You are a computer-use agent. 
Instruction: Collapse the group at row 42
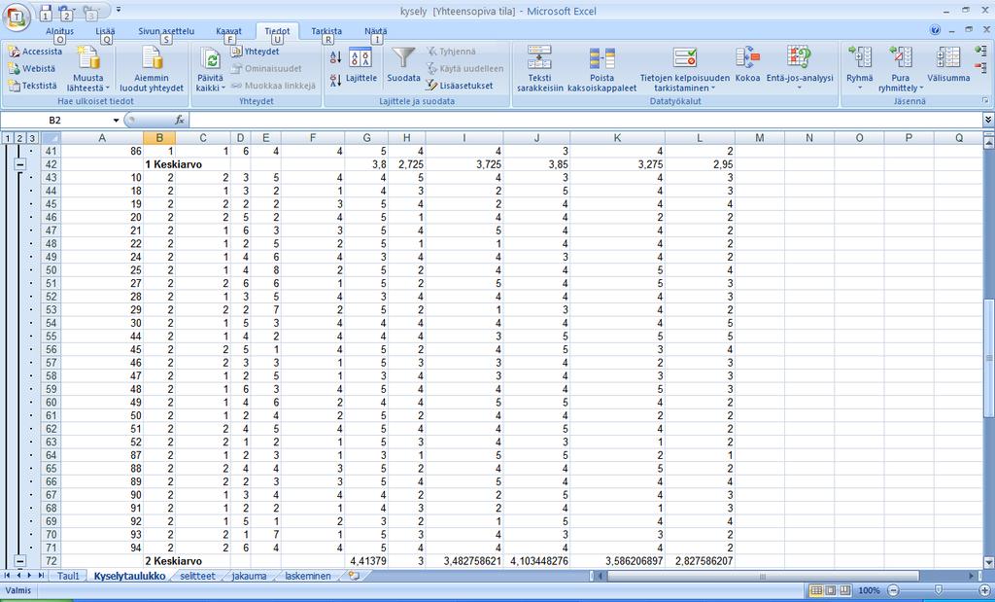20,164
